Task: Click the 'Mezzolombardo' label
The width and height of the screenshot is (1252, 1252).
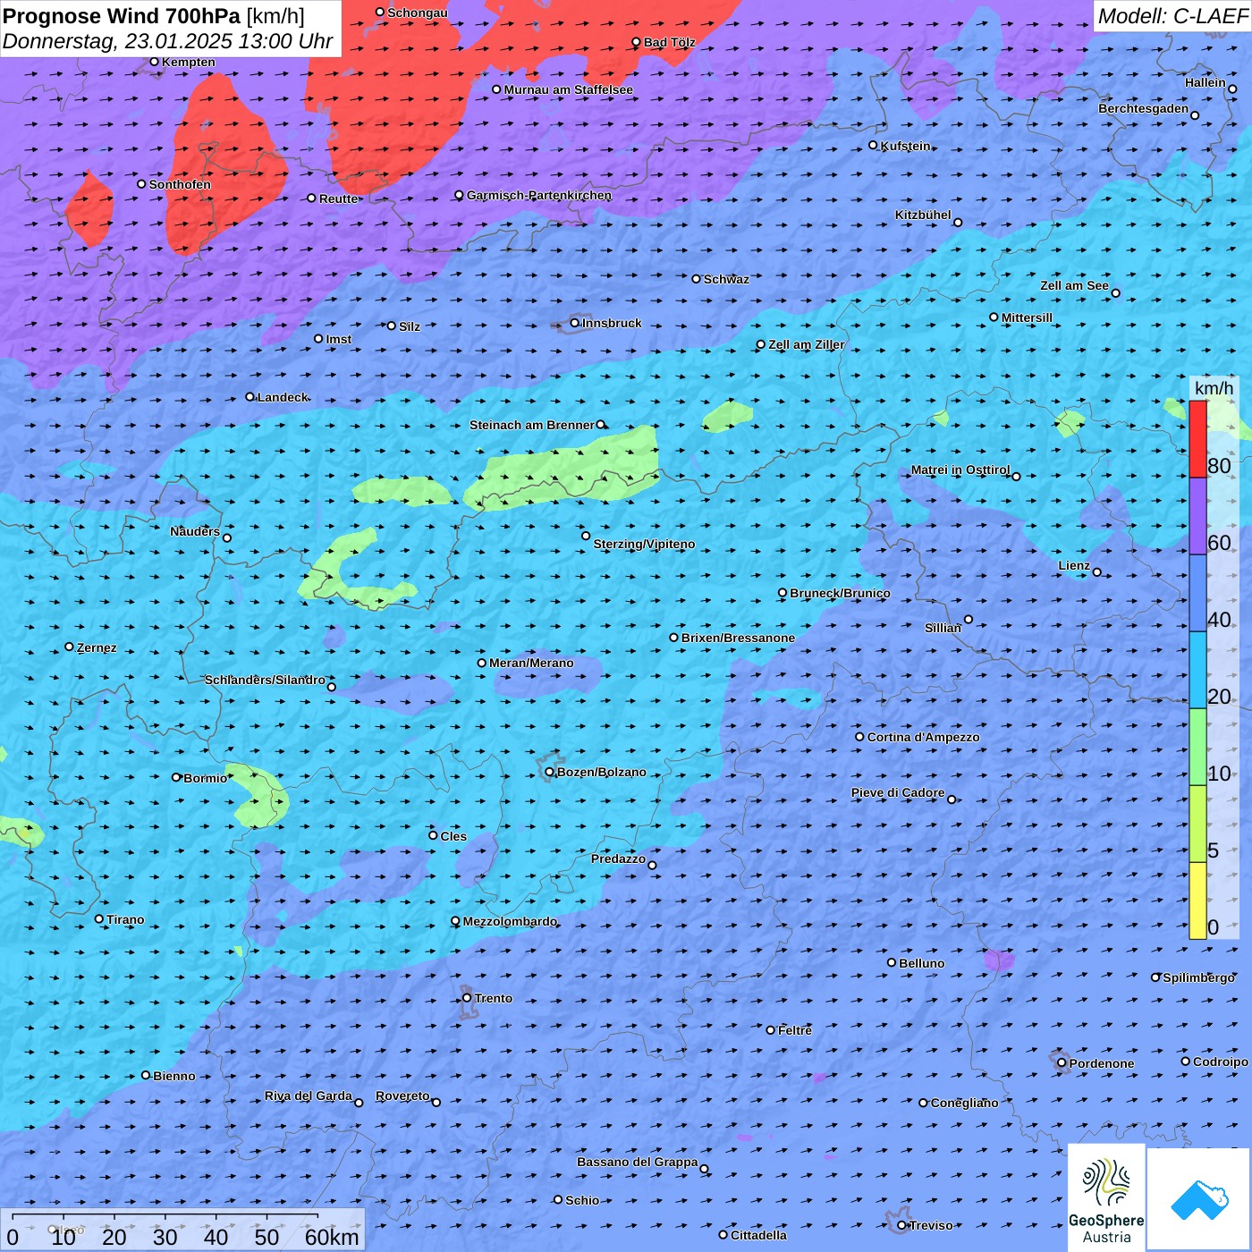Action: tap(510, 921)
